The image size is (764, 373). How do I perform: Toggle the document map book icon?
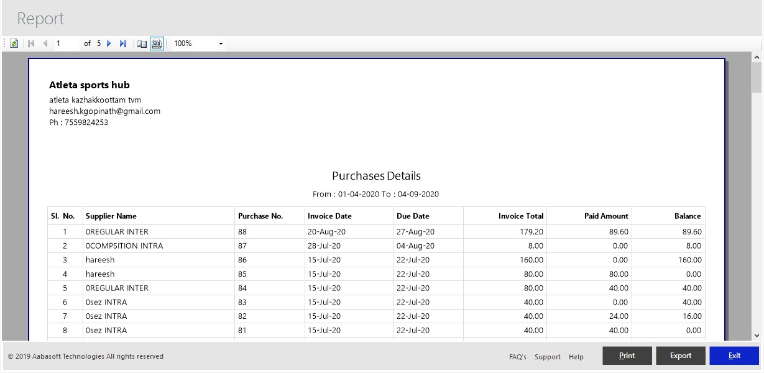coord(142,44)
